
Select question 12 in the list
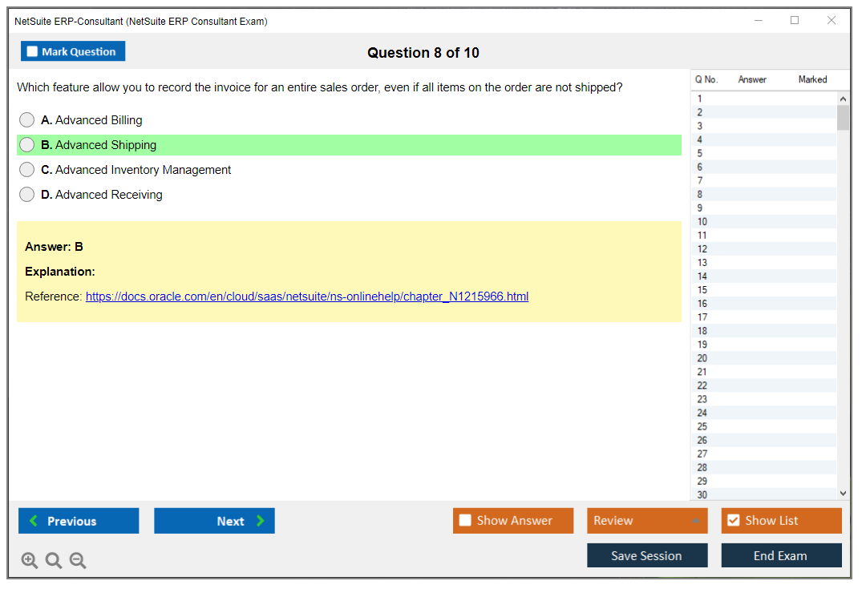(x=763, y=249)
